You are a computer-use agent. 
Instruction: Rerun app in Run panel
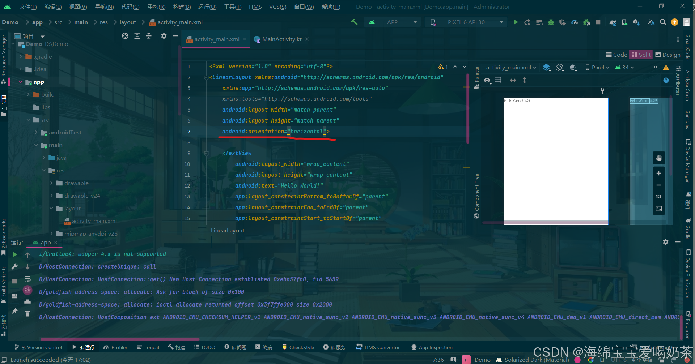(14, 254)
